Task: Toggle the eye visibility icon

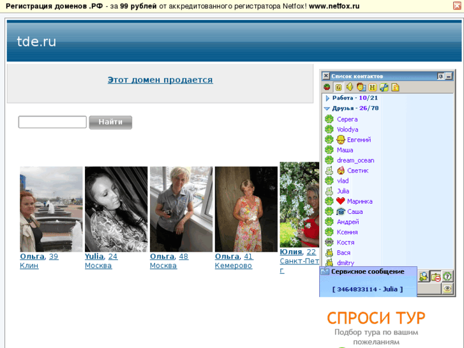Action: (447, 289)
